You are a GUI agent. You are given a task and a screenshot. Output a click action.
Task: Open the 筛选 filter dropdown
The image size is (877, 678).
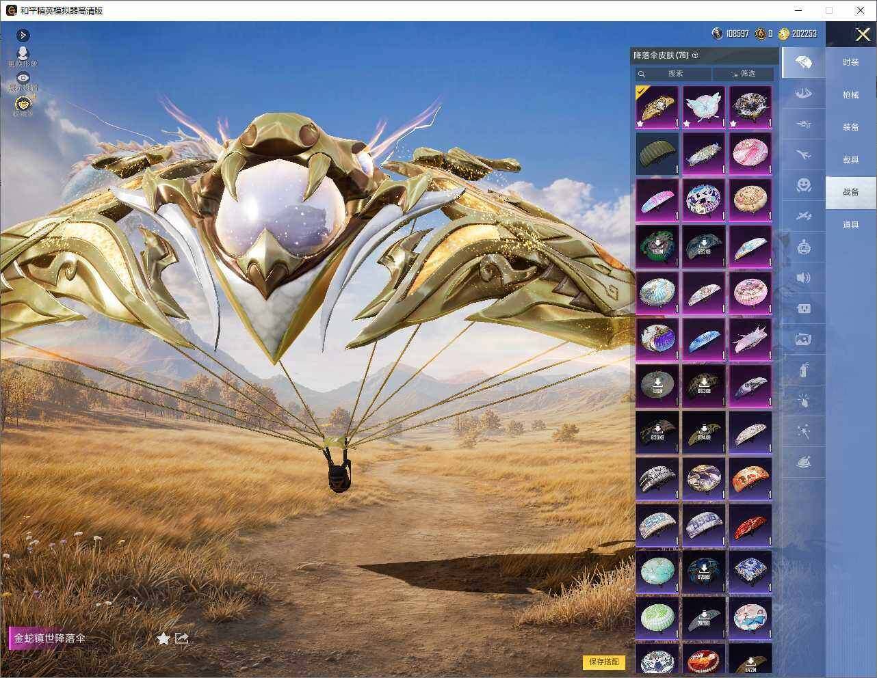[744, 74]
